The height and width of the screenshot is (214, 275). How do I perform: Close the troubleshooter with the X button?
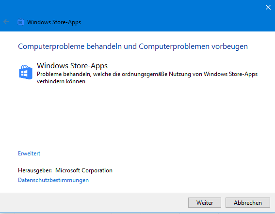click(268, 7)
